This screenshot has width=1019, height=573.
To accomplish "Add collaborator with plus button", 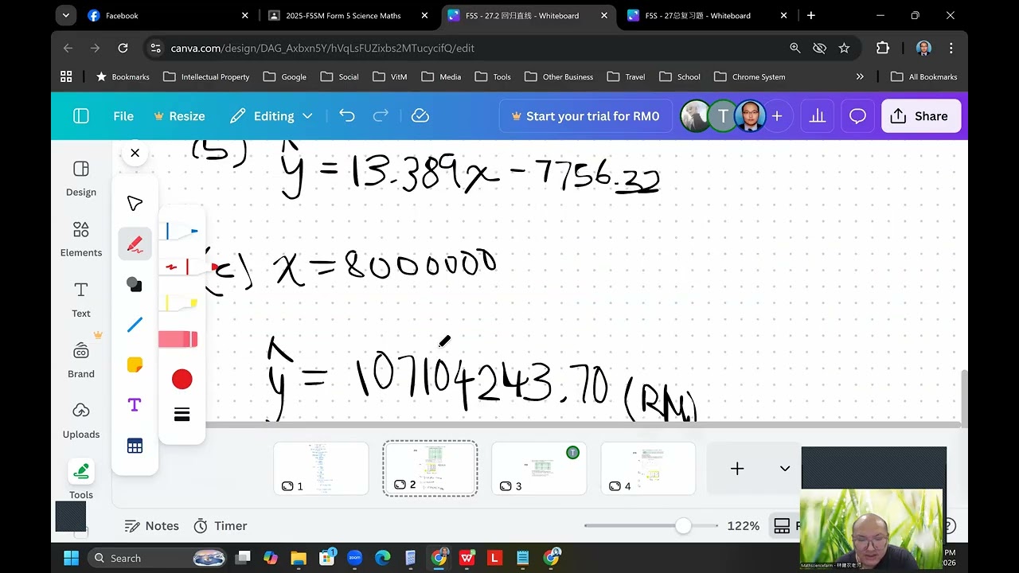I will click(777, 116).
